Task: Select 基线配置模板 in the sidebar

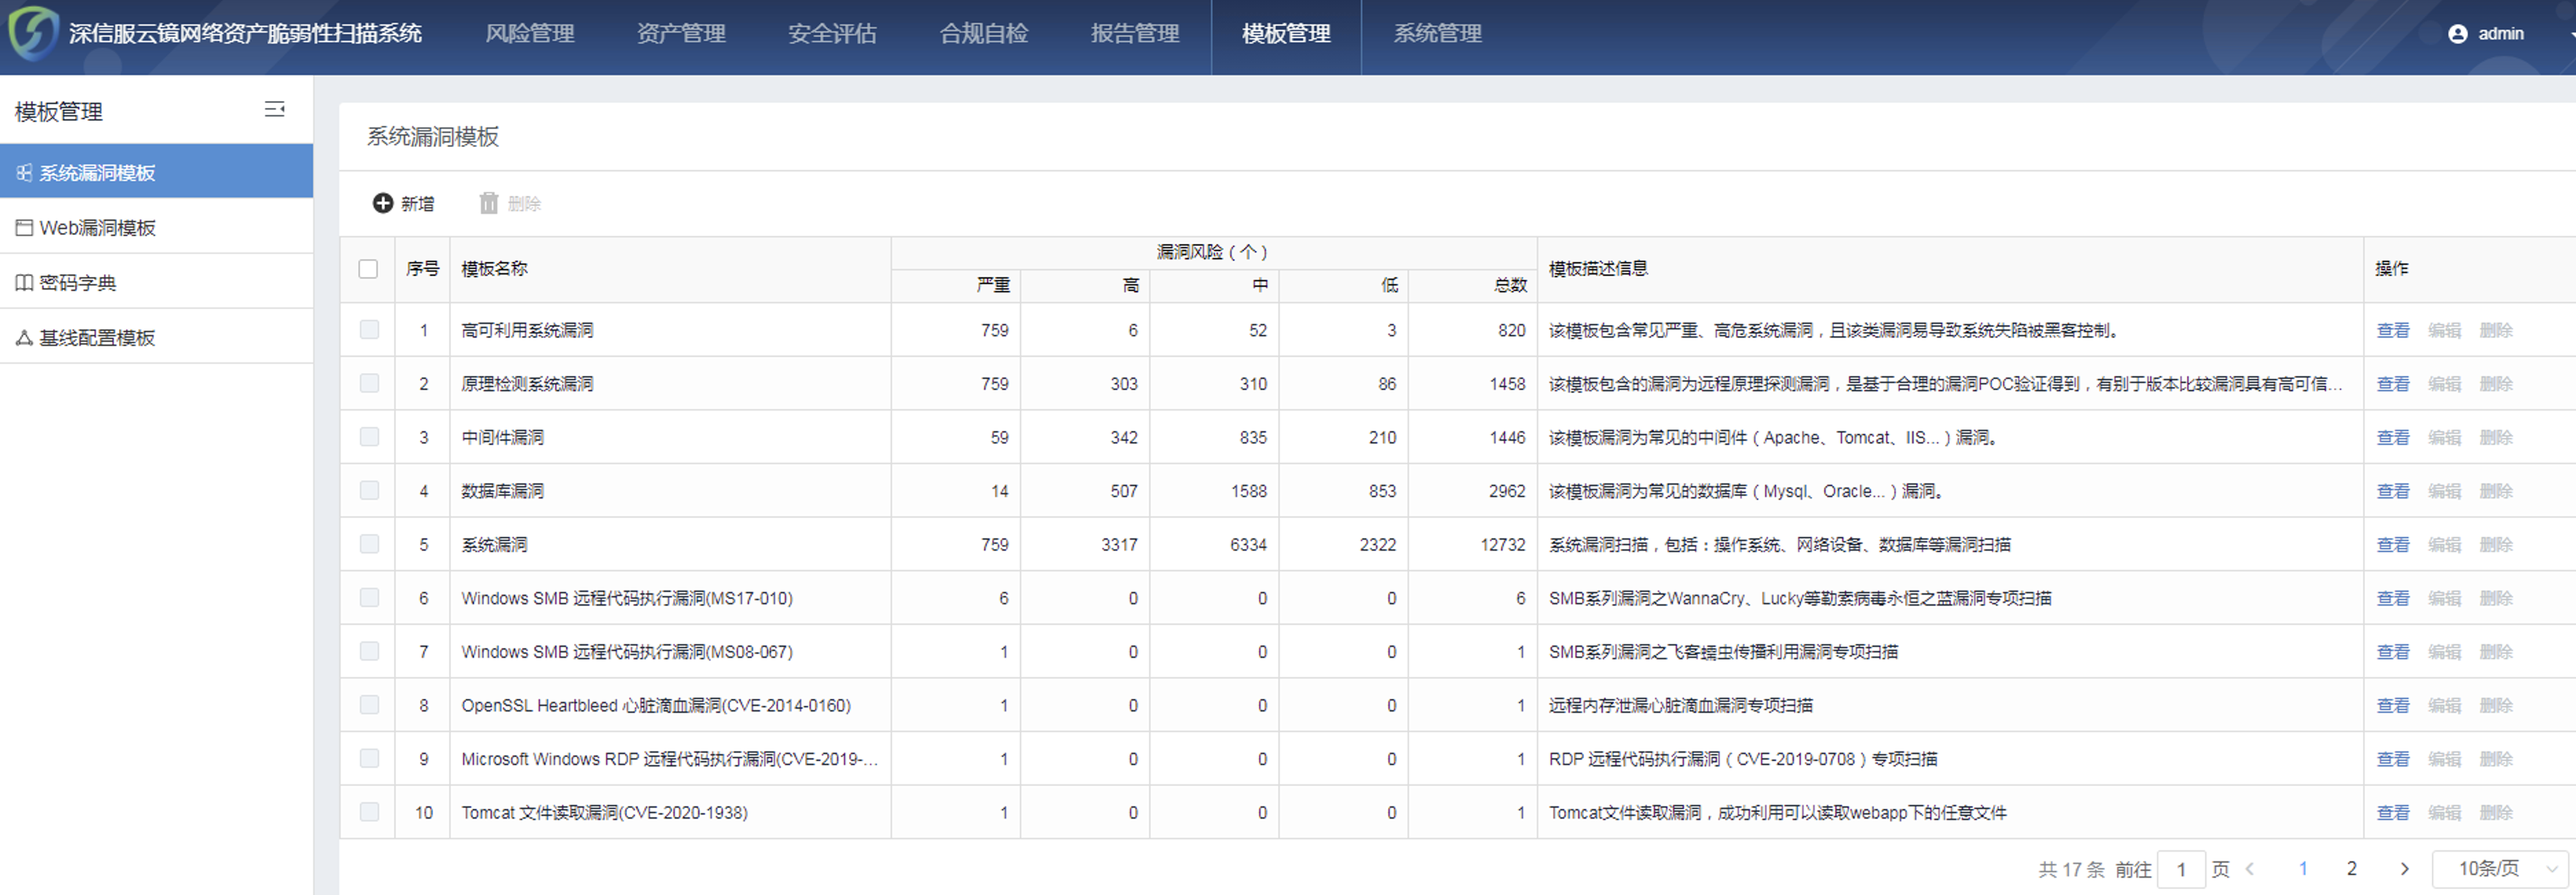Action: point(156,337)
